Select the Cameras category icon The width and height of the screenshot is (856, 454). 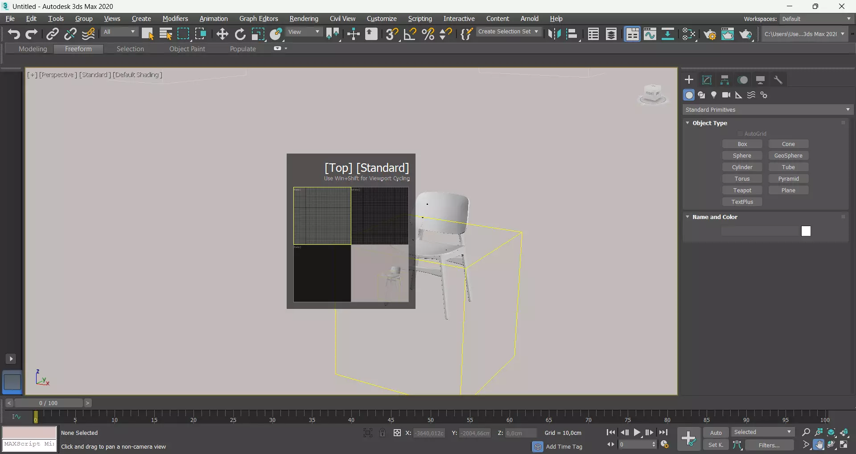tap(726, 95)
